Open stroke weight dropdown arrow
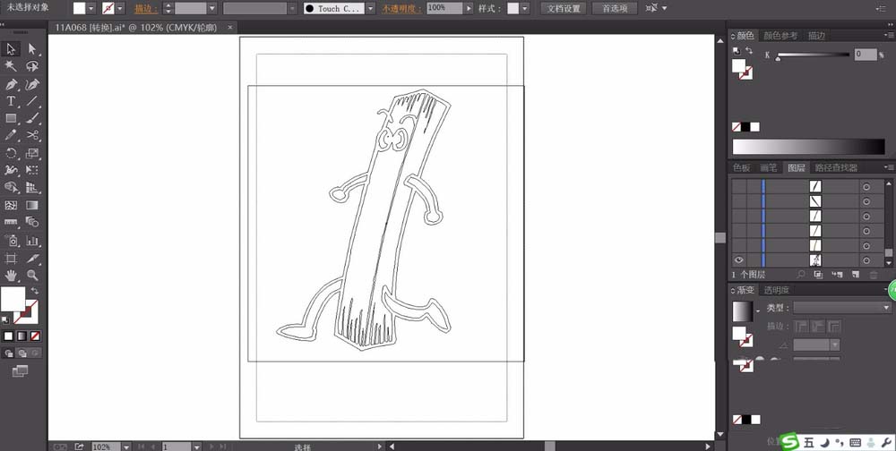Viewport: 896px width, 451px height. pos(212,9)
